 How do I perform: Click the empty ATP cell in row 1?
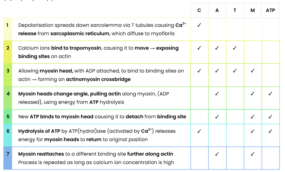(x=271, y=29)
